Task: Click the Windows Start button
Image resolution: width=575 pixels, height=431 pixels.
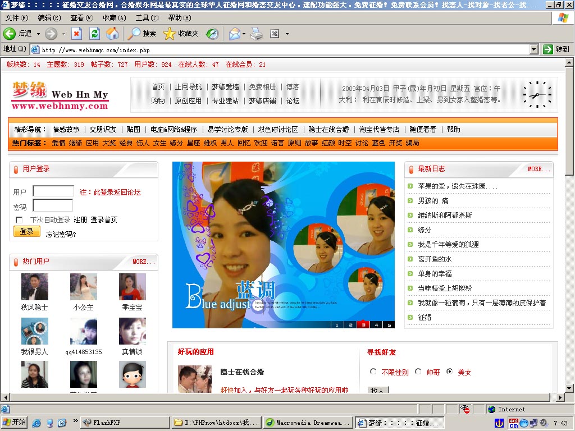Action: (14, 422)
